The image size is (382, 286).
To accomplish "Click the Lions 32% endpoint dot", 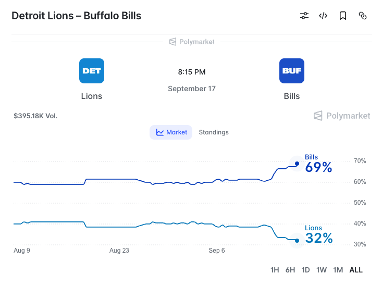I will [297, 241].
